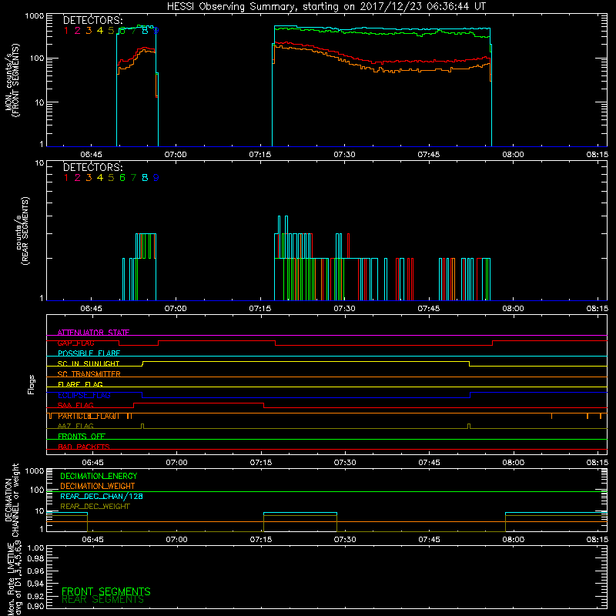Click the 0.96 tick on the livetime y-axis
The image size is (616, 616).
[x=35, y=571]
